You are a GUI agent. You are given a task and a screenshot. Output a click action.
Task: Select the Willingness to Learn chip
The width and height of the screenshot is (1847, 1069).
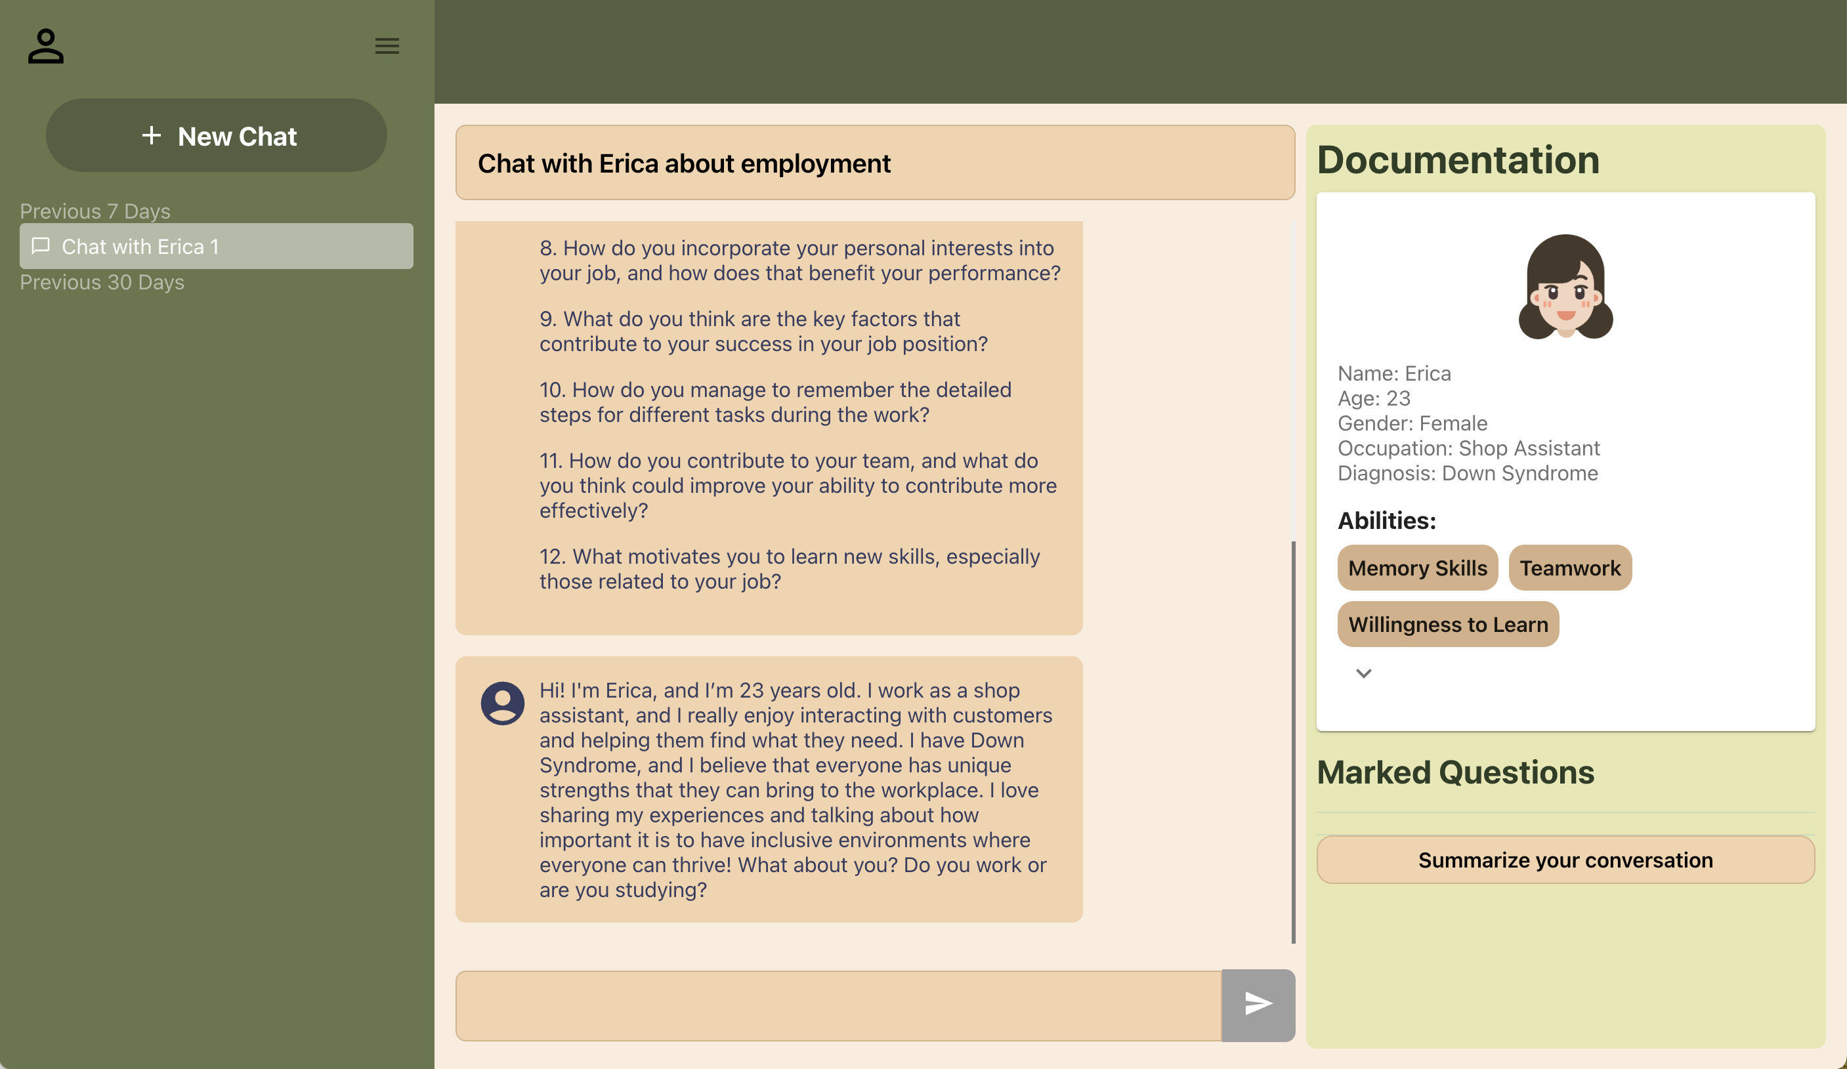pos(1447,624)
